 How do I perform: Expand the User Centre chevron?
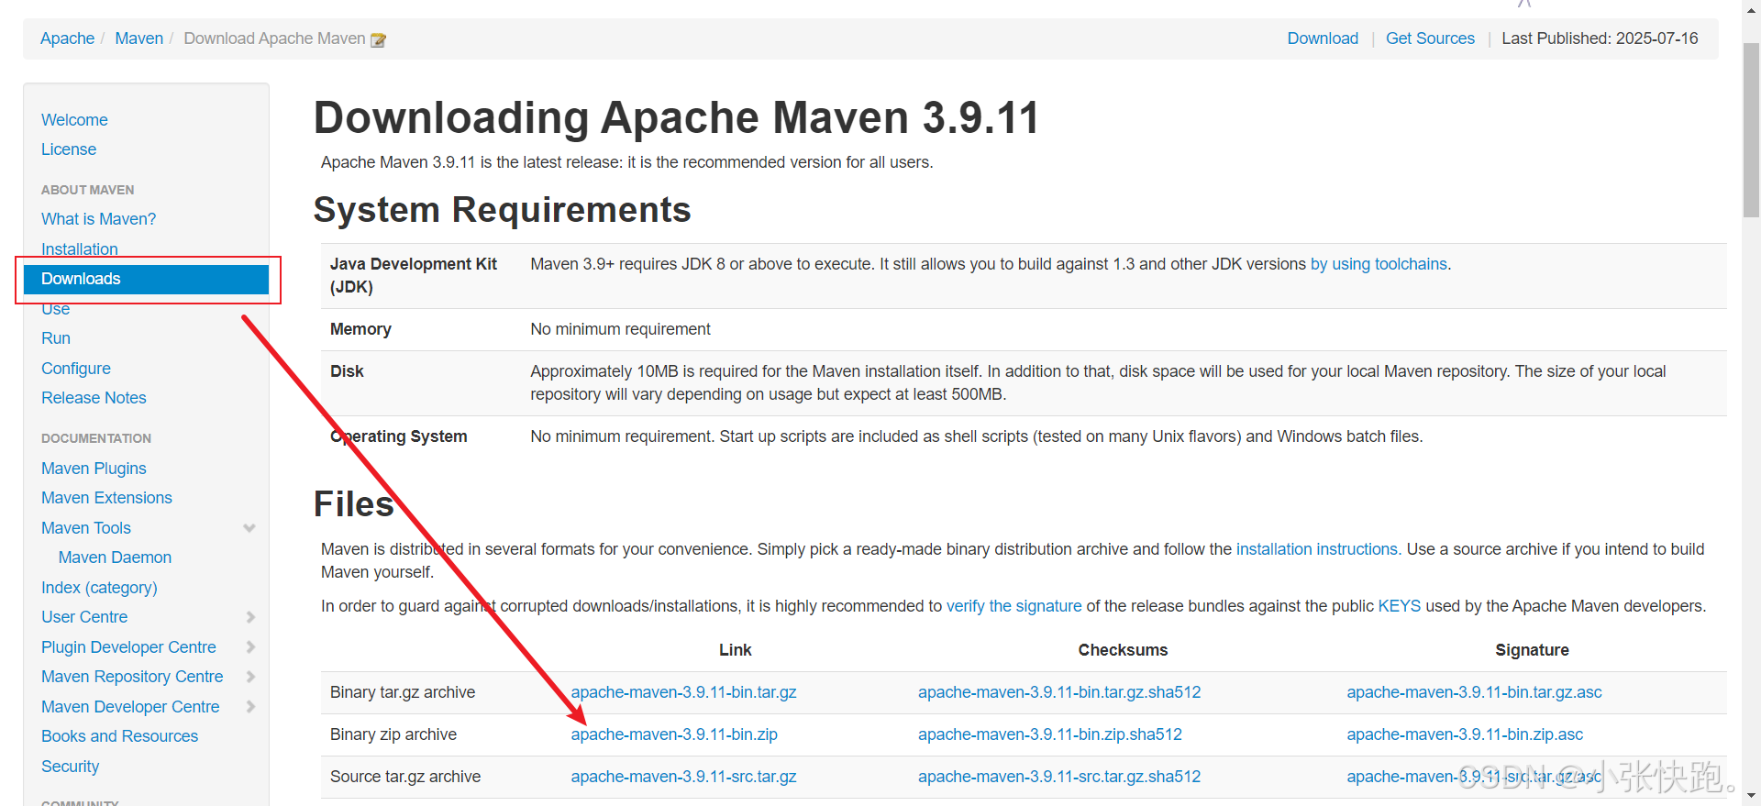pyautogui.click(x=250, y=617)
